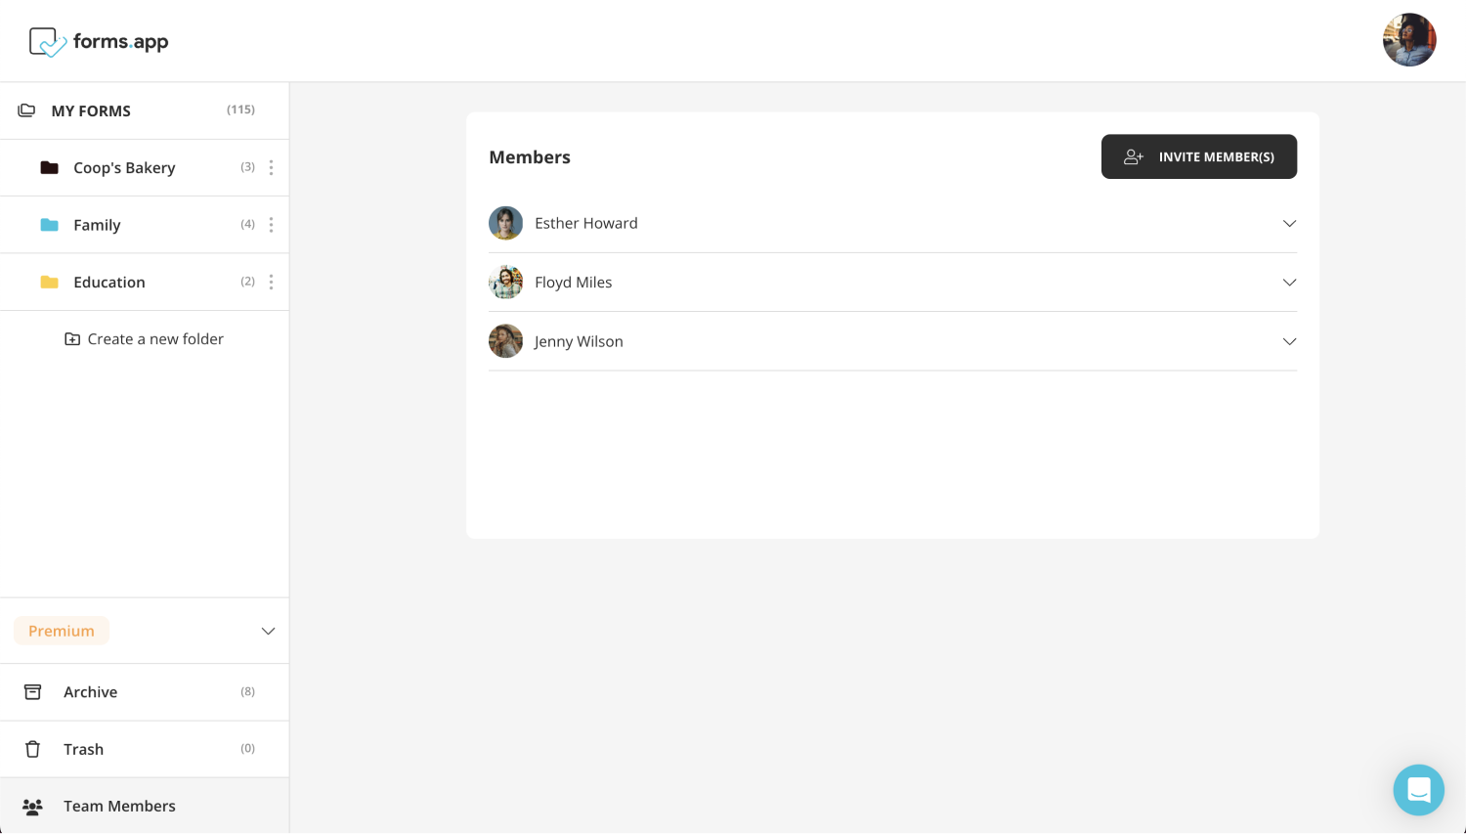Click the new folder plus icon
The width and height of the screenshot is (1466, 834).
pos(72,339)
